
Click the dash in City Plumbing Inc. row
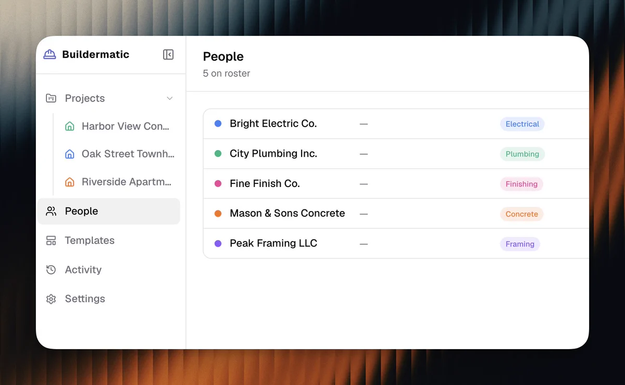pyautogui.click(x=364, y=154)
